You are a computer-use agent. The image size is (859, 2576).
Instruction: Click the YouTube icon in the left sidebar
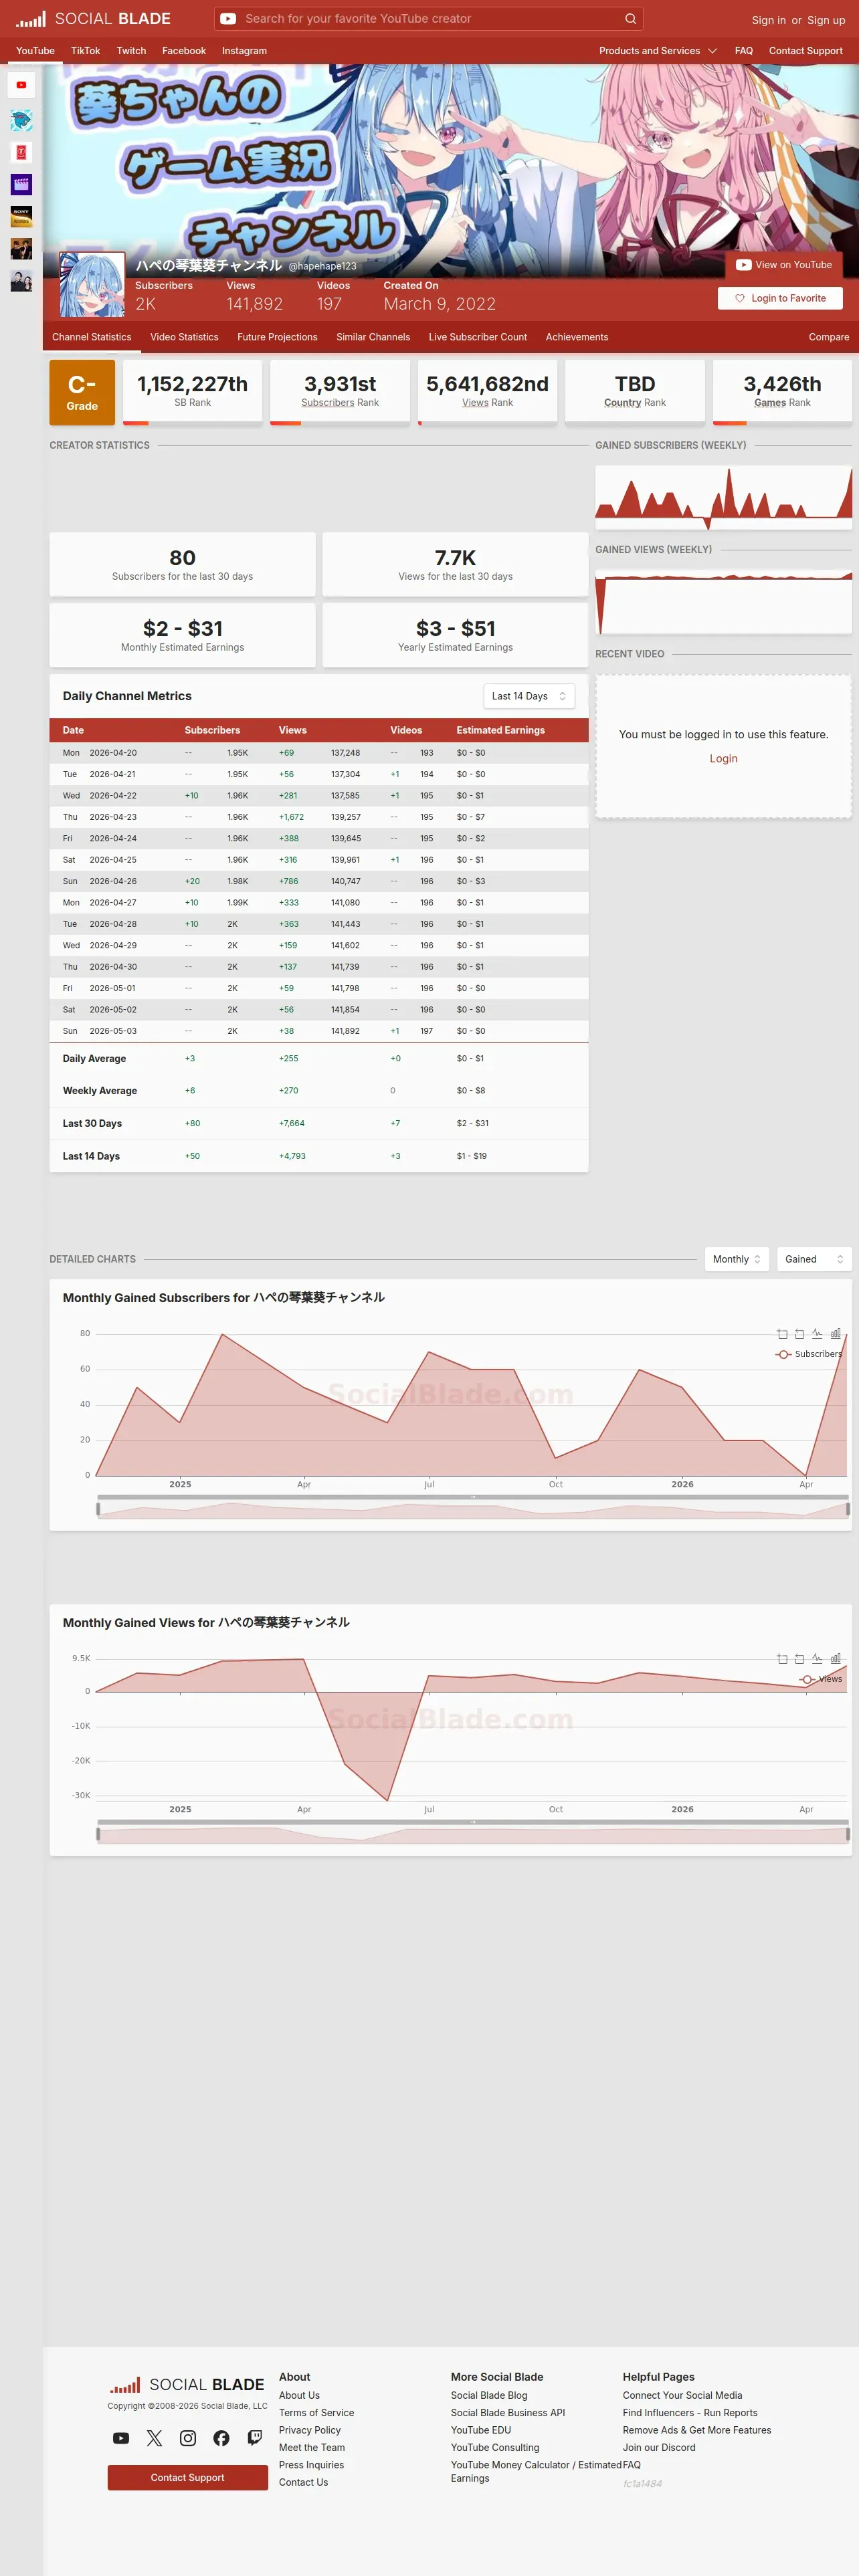[21, 85]
